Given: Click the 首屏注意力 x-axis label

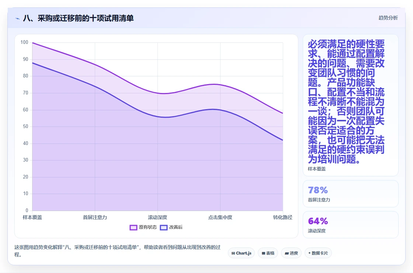Looking at the screenshot, I should pyautogui.click(x=95, y=217).
